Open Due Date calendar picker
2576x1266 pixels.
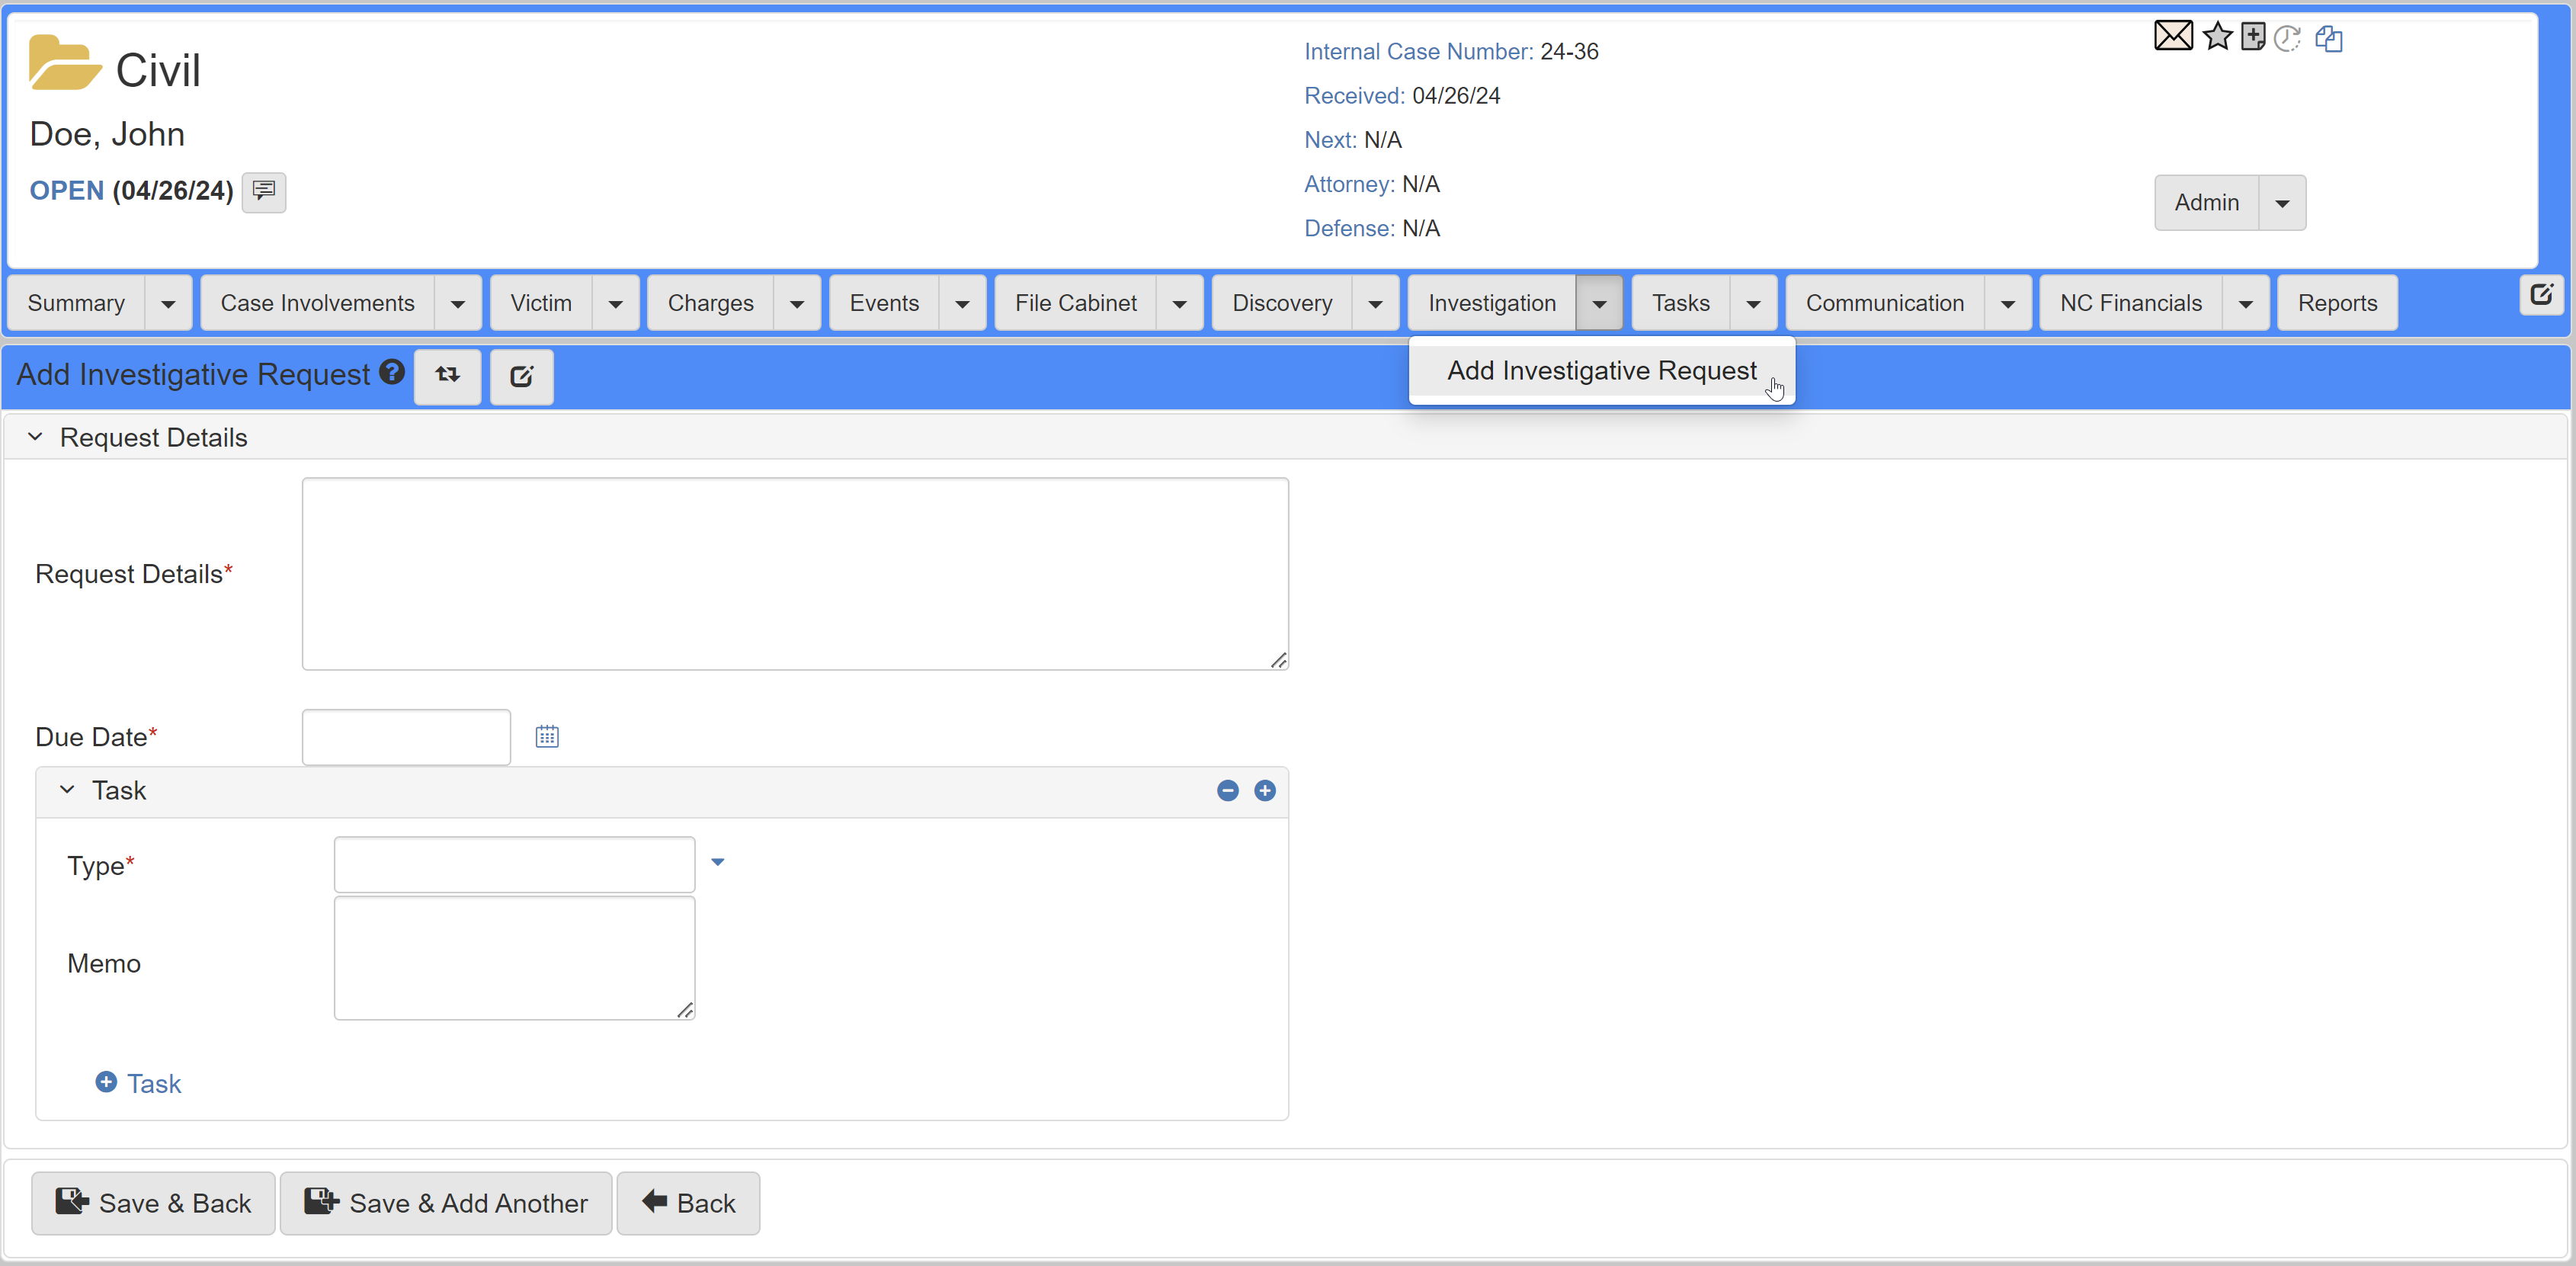(x=547, y=737)
